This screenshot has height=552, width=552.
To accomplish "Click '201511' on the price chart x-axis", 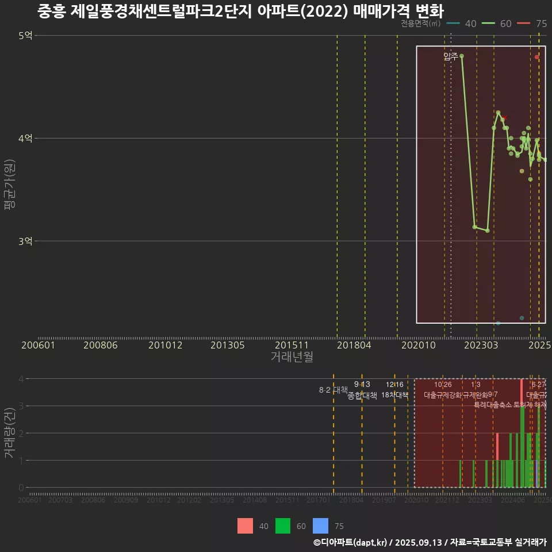I will pos(292,345).
